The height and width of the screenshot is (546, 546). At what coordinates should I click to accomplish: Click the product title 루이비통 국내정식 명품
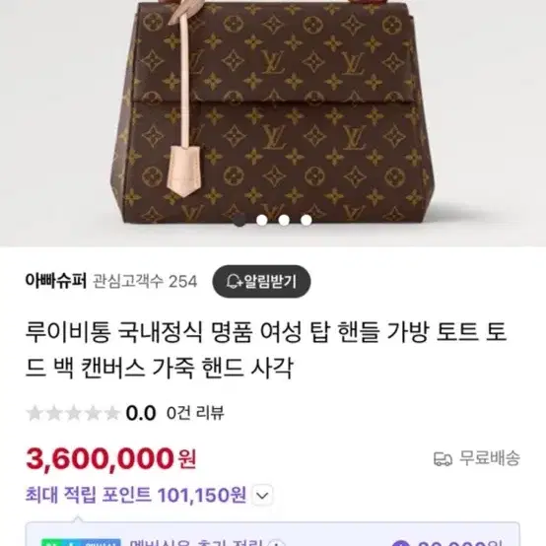click(x=266, y=350)
